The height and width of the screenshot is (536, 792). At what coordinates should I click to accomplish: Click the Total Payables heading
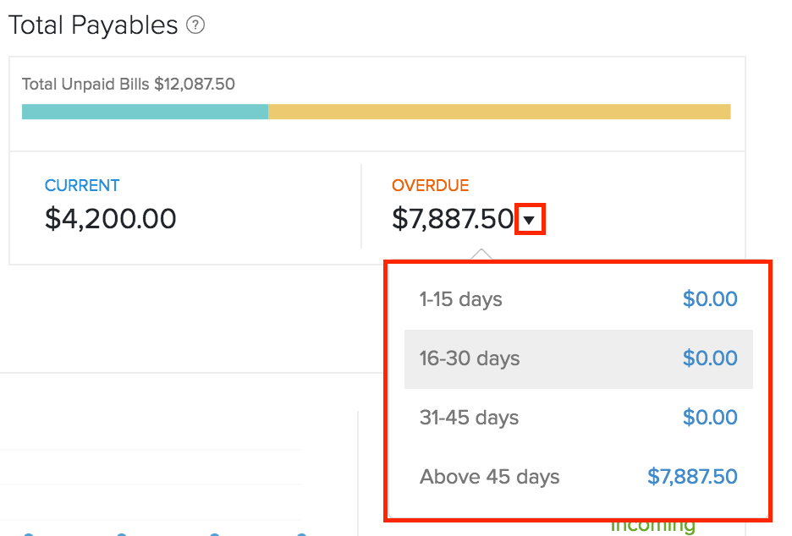93,26
